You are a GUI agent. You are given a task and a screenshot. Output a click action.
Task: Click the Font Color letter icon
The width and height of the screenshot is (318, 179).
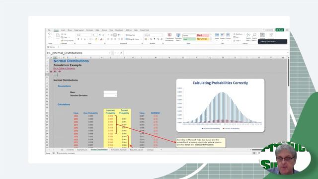click(x=101, y=39)
